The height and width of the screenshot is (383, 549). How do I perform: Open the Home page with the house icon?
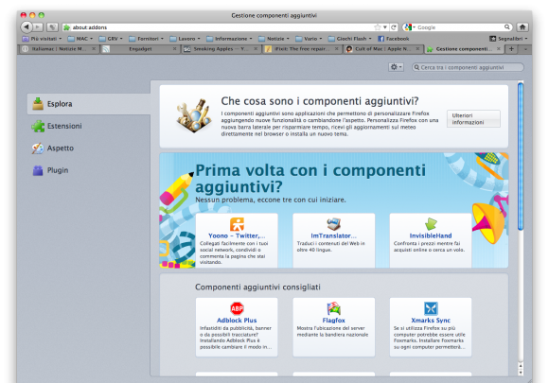[x=522, y=26]
